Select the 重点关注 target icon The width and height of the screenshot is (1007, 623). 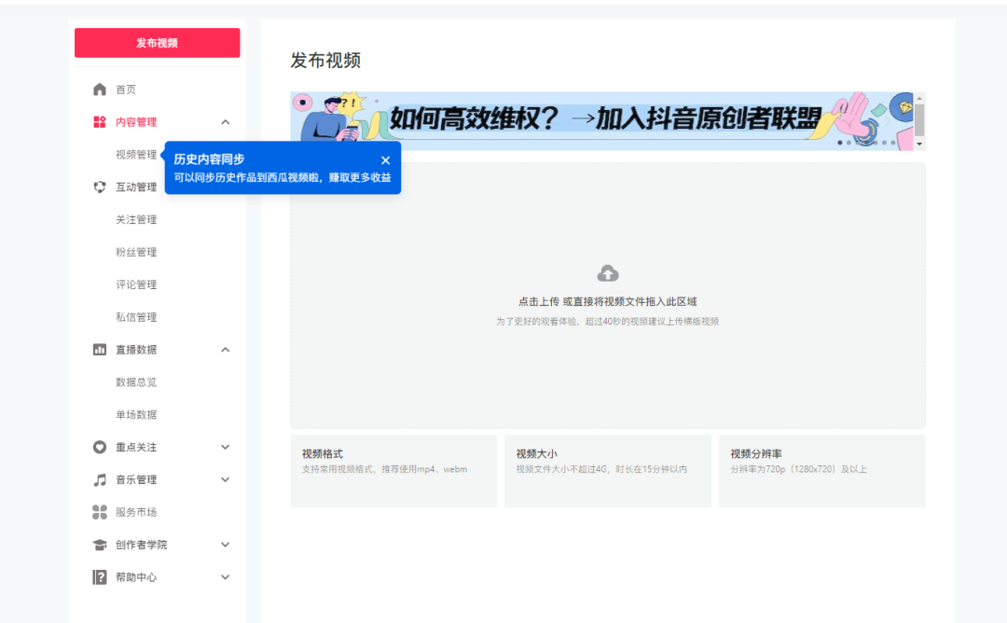[100, 447]
